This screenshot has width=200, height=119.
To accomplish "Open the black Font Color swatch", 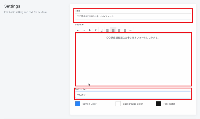I will [x=159, y=104].
